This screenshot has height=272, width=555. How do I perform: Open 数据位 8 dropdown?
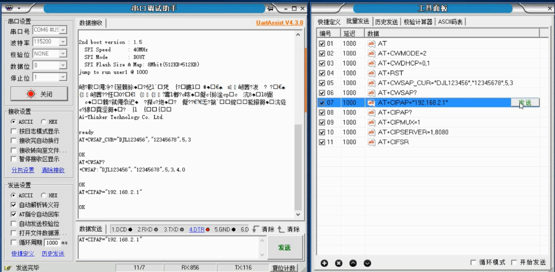[x=63, y=66]
